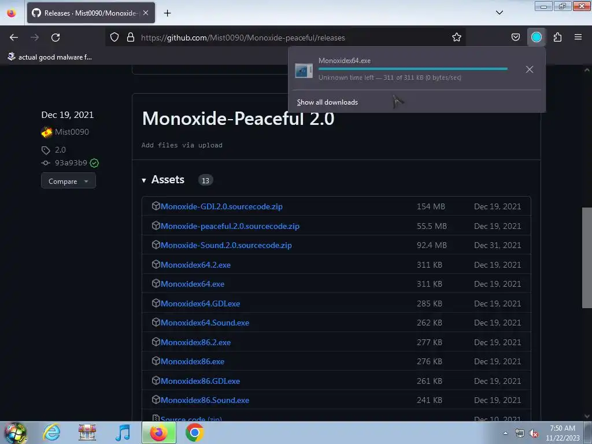Click the Monoxide-Peaceful 2.0 release title
The image size is (592, 444).
point(238,119)
